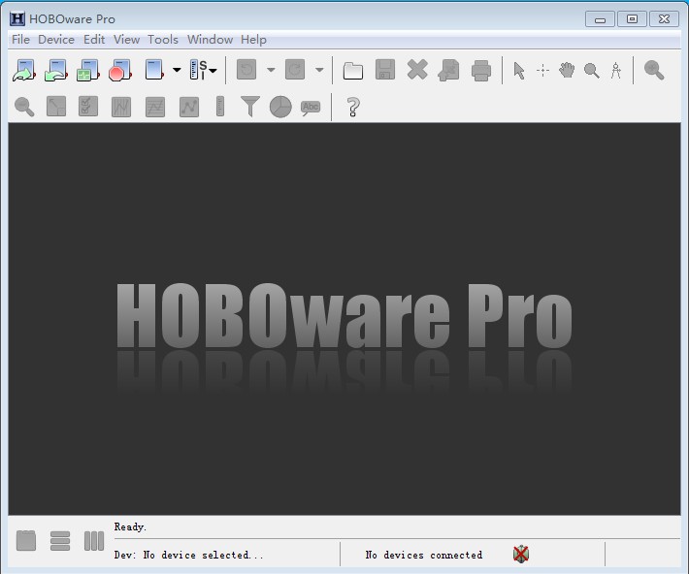Viewport: 689px width, 574px height.
Task: Expand the Undo history dropdown arrow
Action: point(271,70)
